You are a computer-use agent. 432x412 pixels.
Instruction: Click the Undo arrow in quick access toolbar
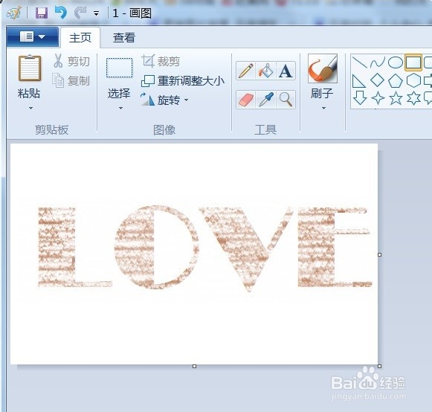click(x=61, y=13)
